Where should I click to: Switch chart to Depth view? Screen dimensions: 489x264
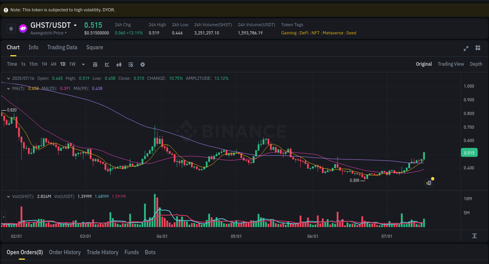tap(476, 64)
